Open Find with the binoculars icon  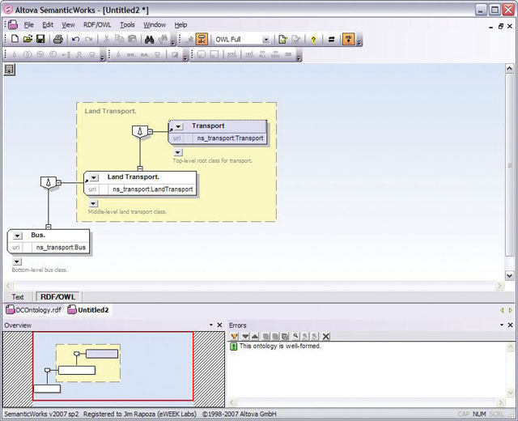click(x=149, y=40)
